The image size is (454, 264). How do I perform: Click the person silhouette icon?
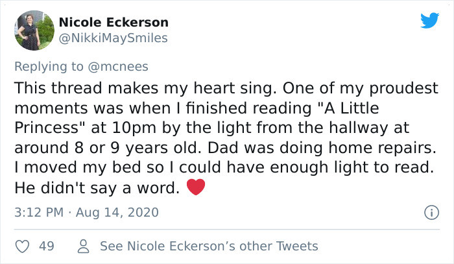[83, 246]
